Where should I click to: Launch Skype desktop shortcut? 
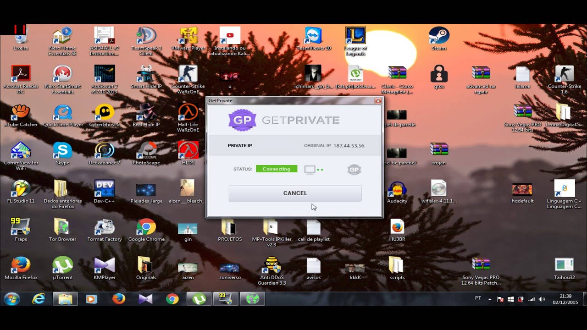click(63, 154)
